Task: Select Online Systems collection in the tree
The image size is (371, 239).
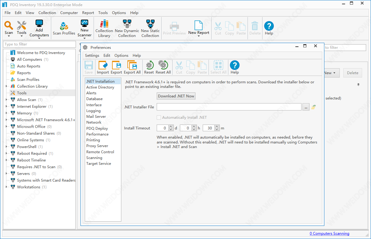Action: (x=30, y=140)
